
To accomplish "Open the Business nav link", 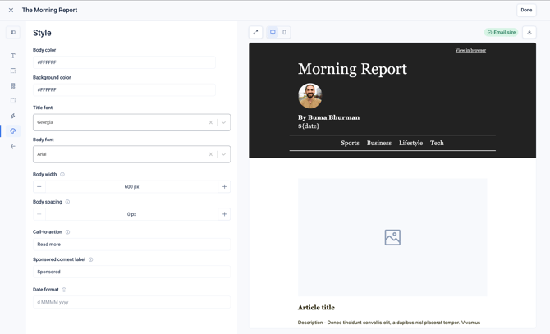I will pos(378,143).
